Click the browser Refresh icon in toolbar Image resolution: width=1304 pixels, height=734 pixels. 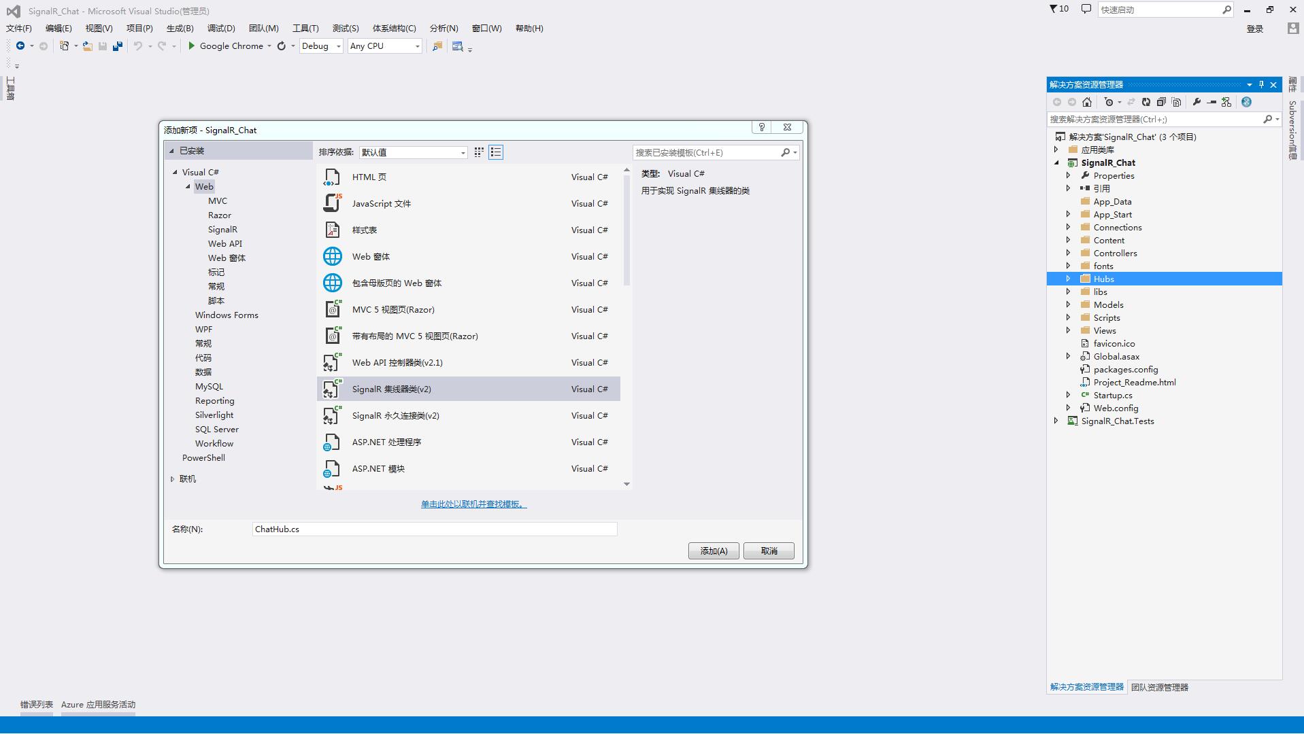click(282, 46)
